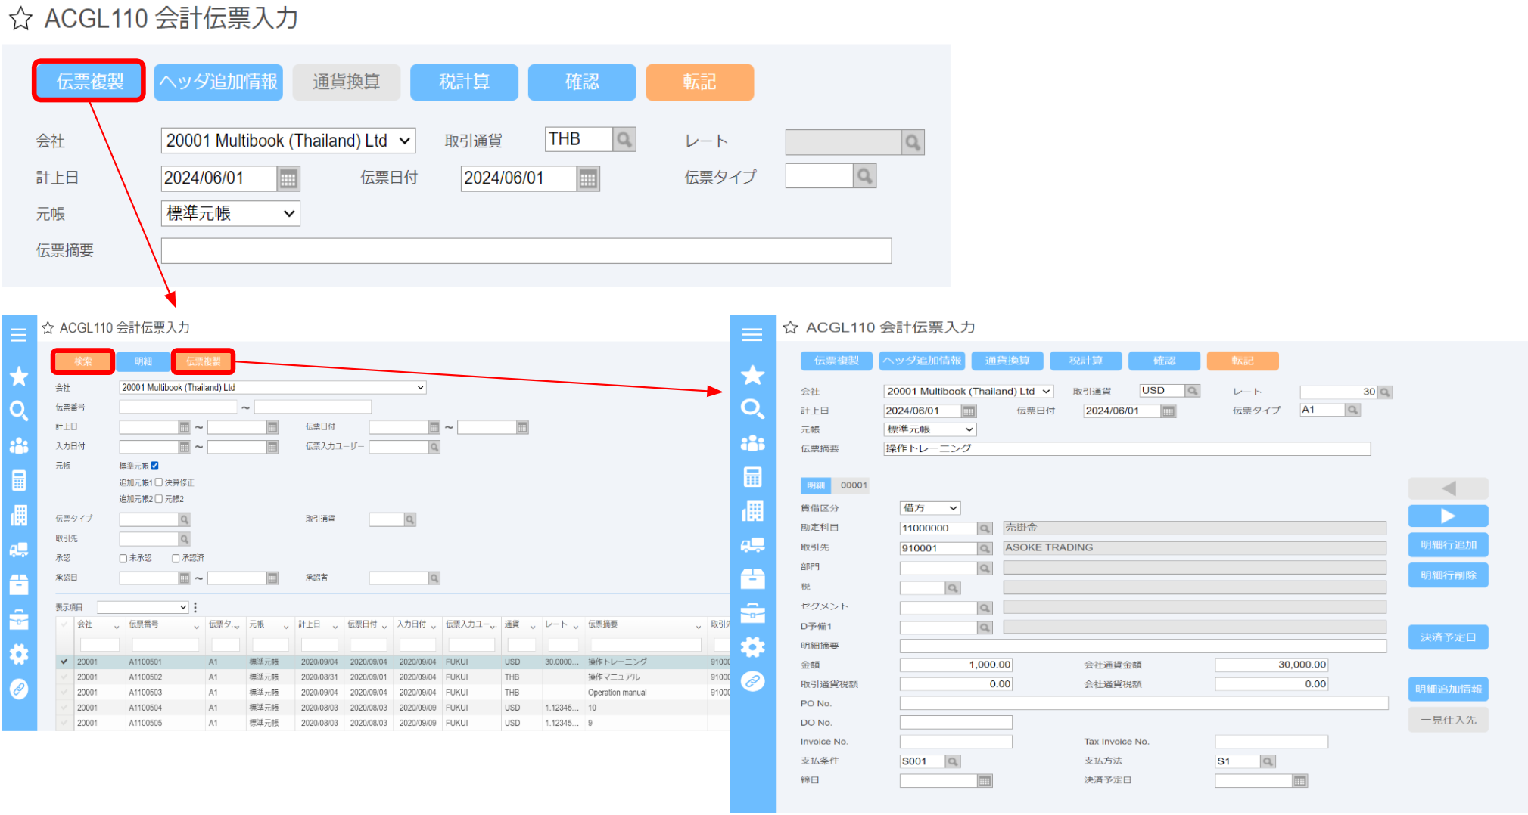Viewport: 1528px width, 815px height.
Task: Open currency lookup next to THB field
Action: (x=624, y=140)
